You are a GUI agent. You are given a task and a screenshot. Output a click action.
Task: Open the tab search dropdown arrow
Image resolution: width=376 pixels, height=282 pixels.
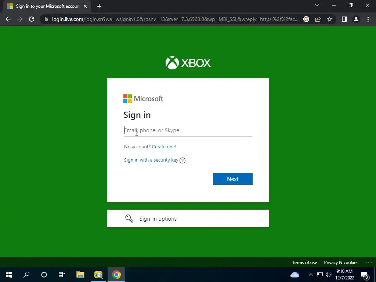(317, 5)
